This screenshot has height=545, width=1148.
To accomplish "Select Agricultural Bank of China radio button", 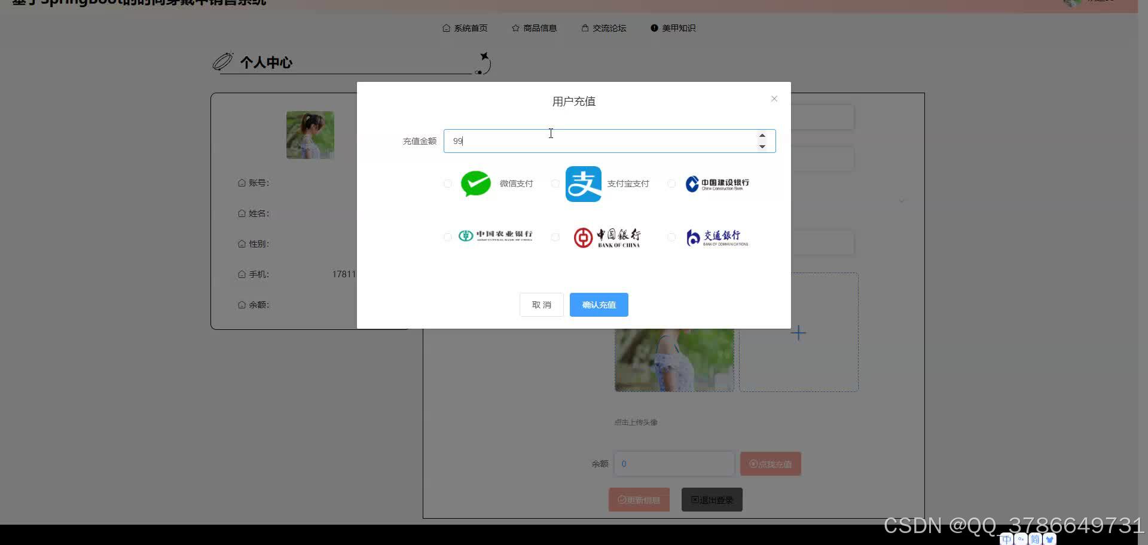I will pyautogui.click(x=447, y=237).
